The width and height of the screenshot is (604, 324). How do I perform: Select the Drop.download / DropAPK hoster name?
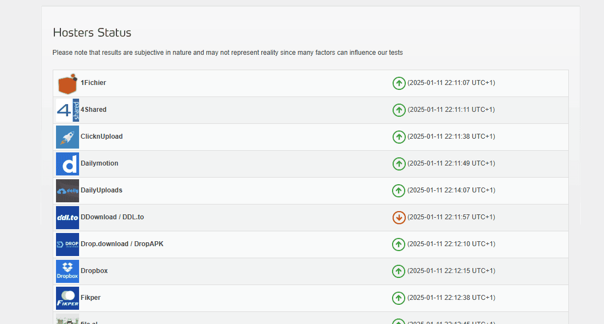[x=122, y=244]
